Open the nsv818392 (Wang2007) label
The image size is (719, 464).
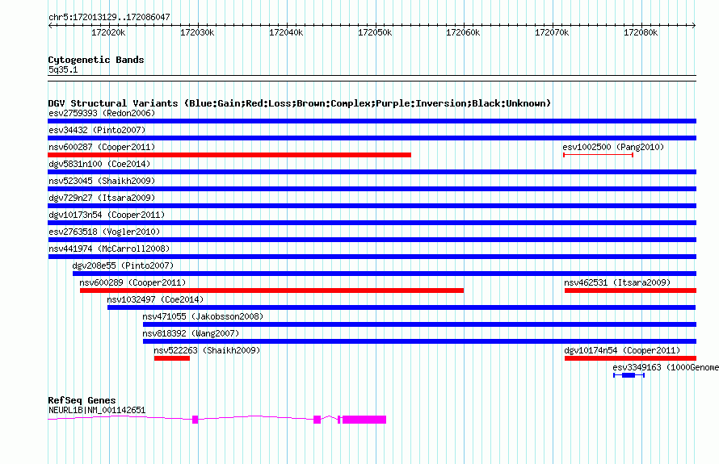click(x=191, y=333)
